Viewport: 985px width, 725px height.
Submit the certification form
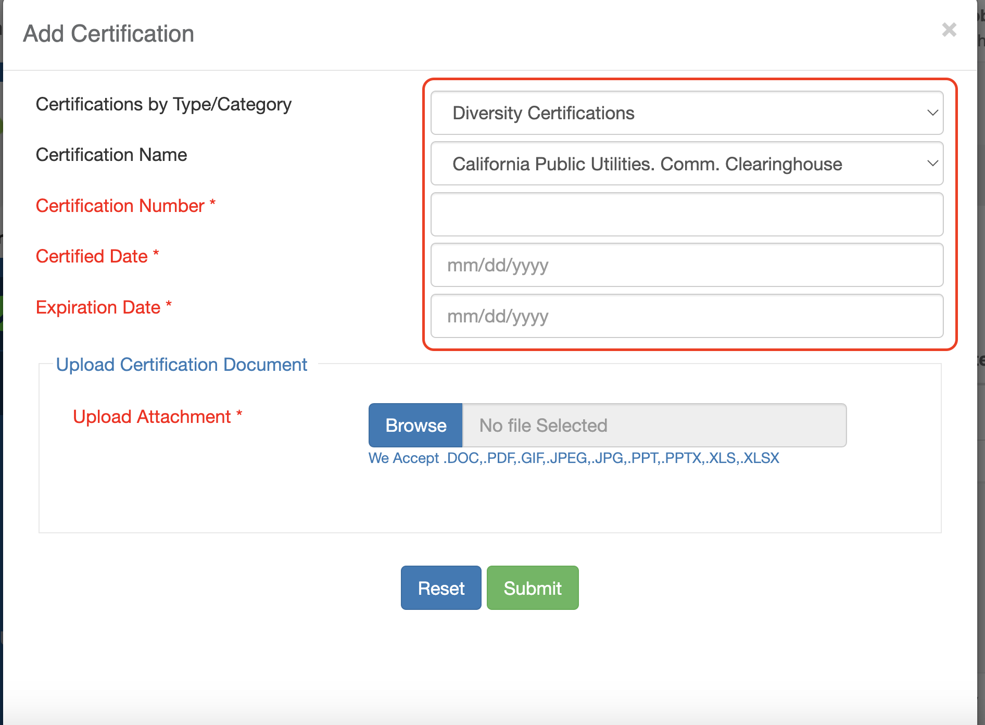[532, 588]
